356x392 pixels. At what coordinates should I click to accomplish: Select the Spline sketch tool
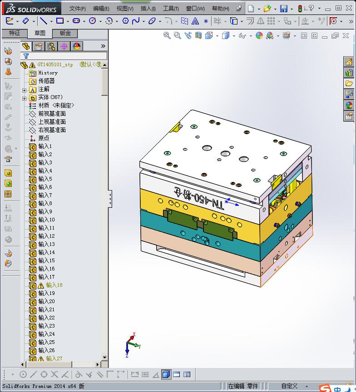[136, 21]
